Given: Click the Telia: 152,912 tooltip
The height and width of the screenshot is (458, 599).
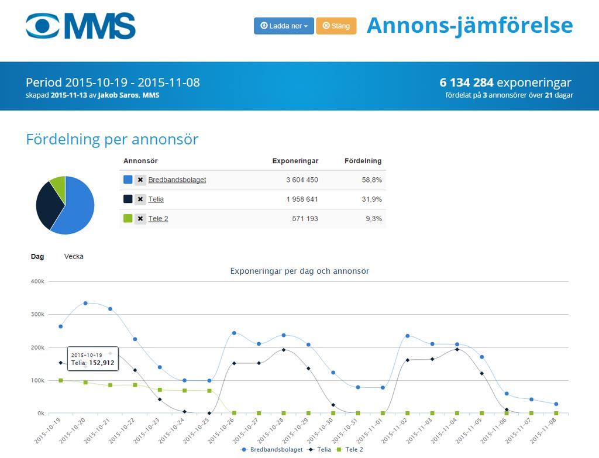Looking at the screenshot, I should point(93,359).
